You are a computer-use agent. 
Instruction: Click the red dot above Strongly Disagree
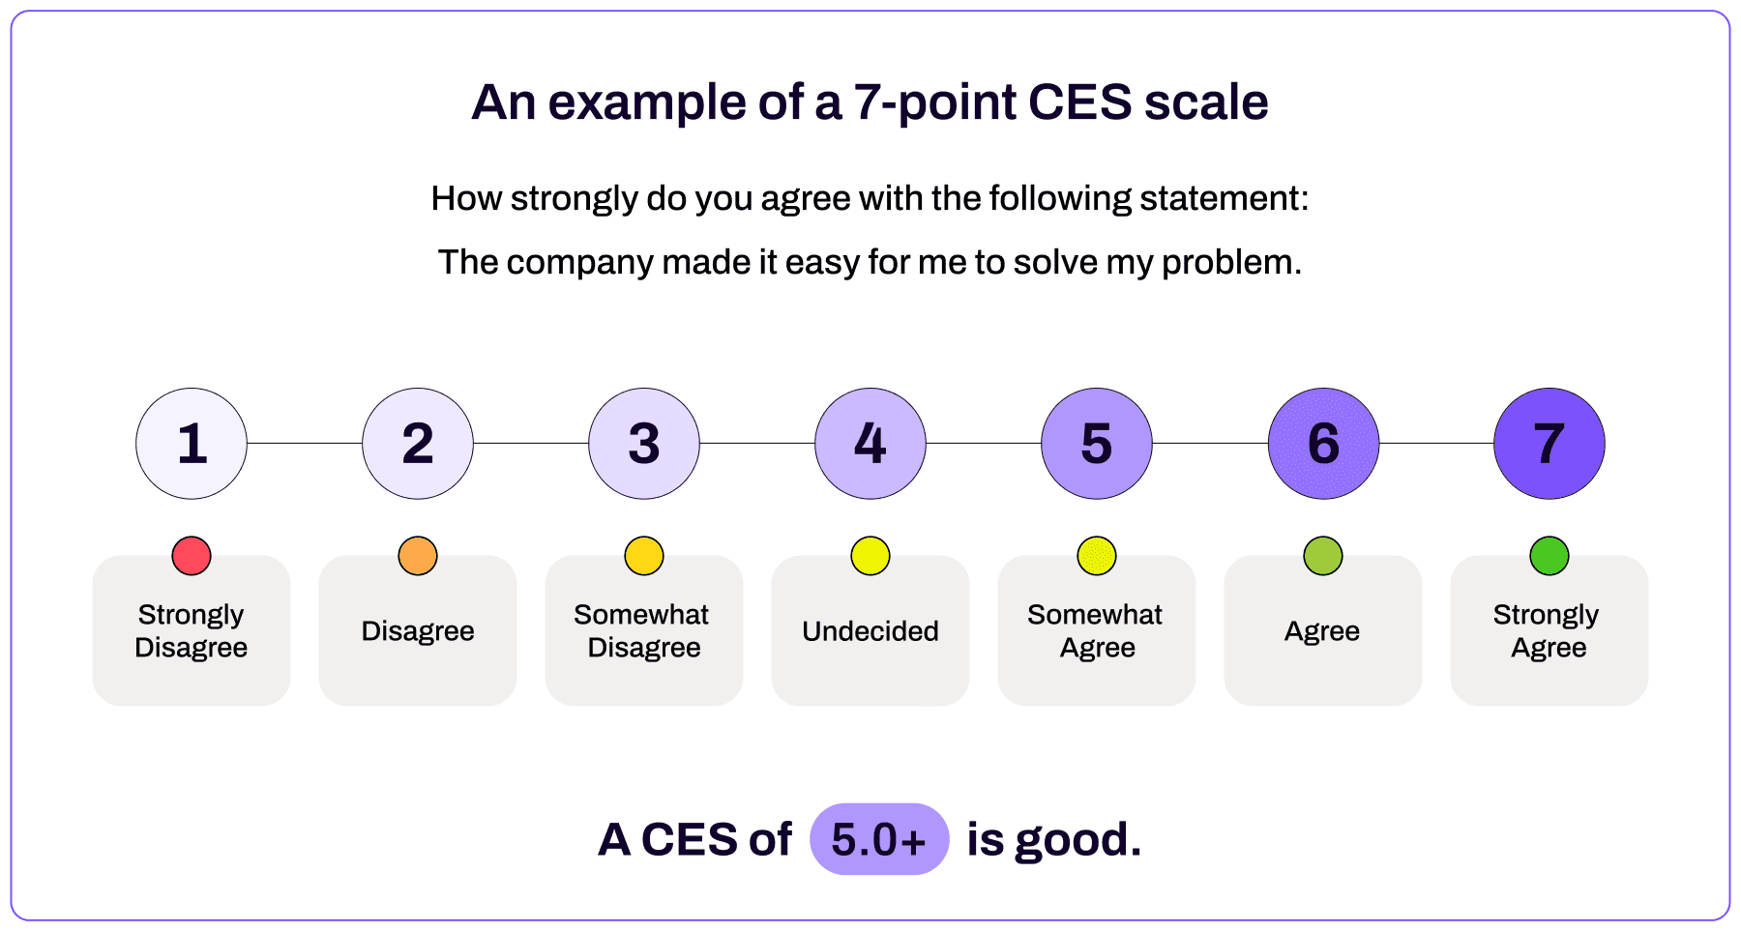(x=192, y=556)
